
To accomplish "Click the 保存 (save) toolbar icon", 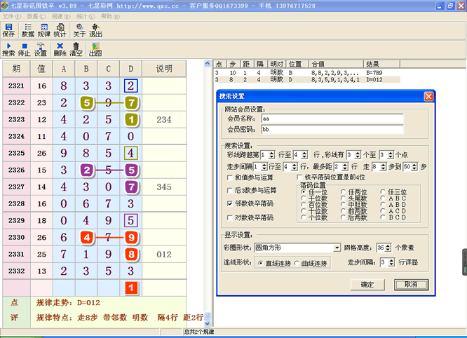I will click(x=8, y=30).
